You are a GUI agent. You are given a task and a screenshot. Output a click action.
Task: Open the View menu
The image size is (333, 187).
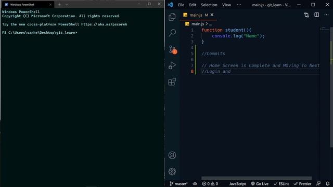[226, 5]
